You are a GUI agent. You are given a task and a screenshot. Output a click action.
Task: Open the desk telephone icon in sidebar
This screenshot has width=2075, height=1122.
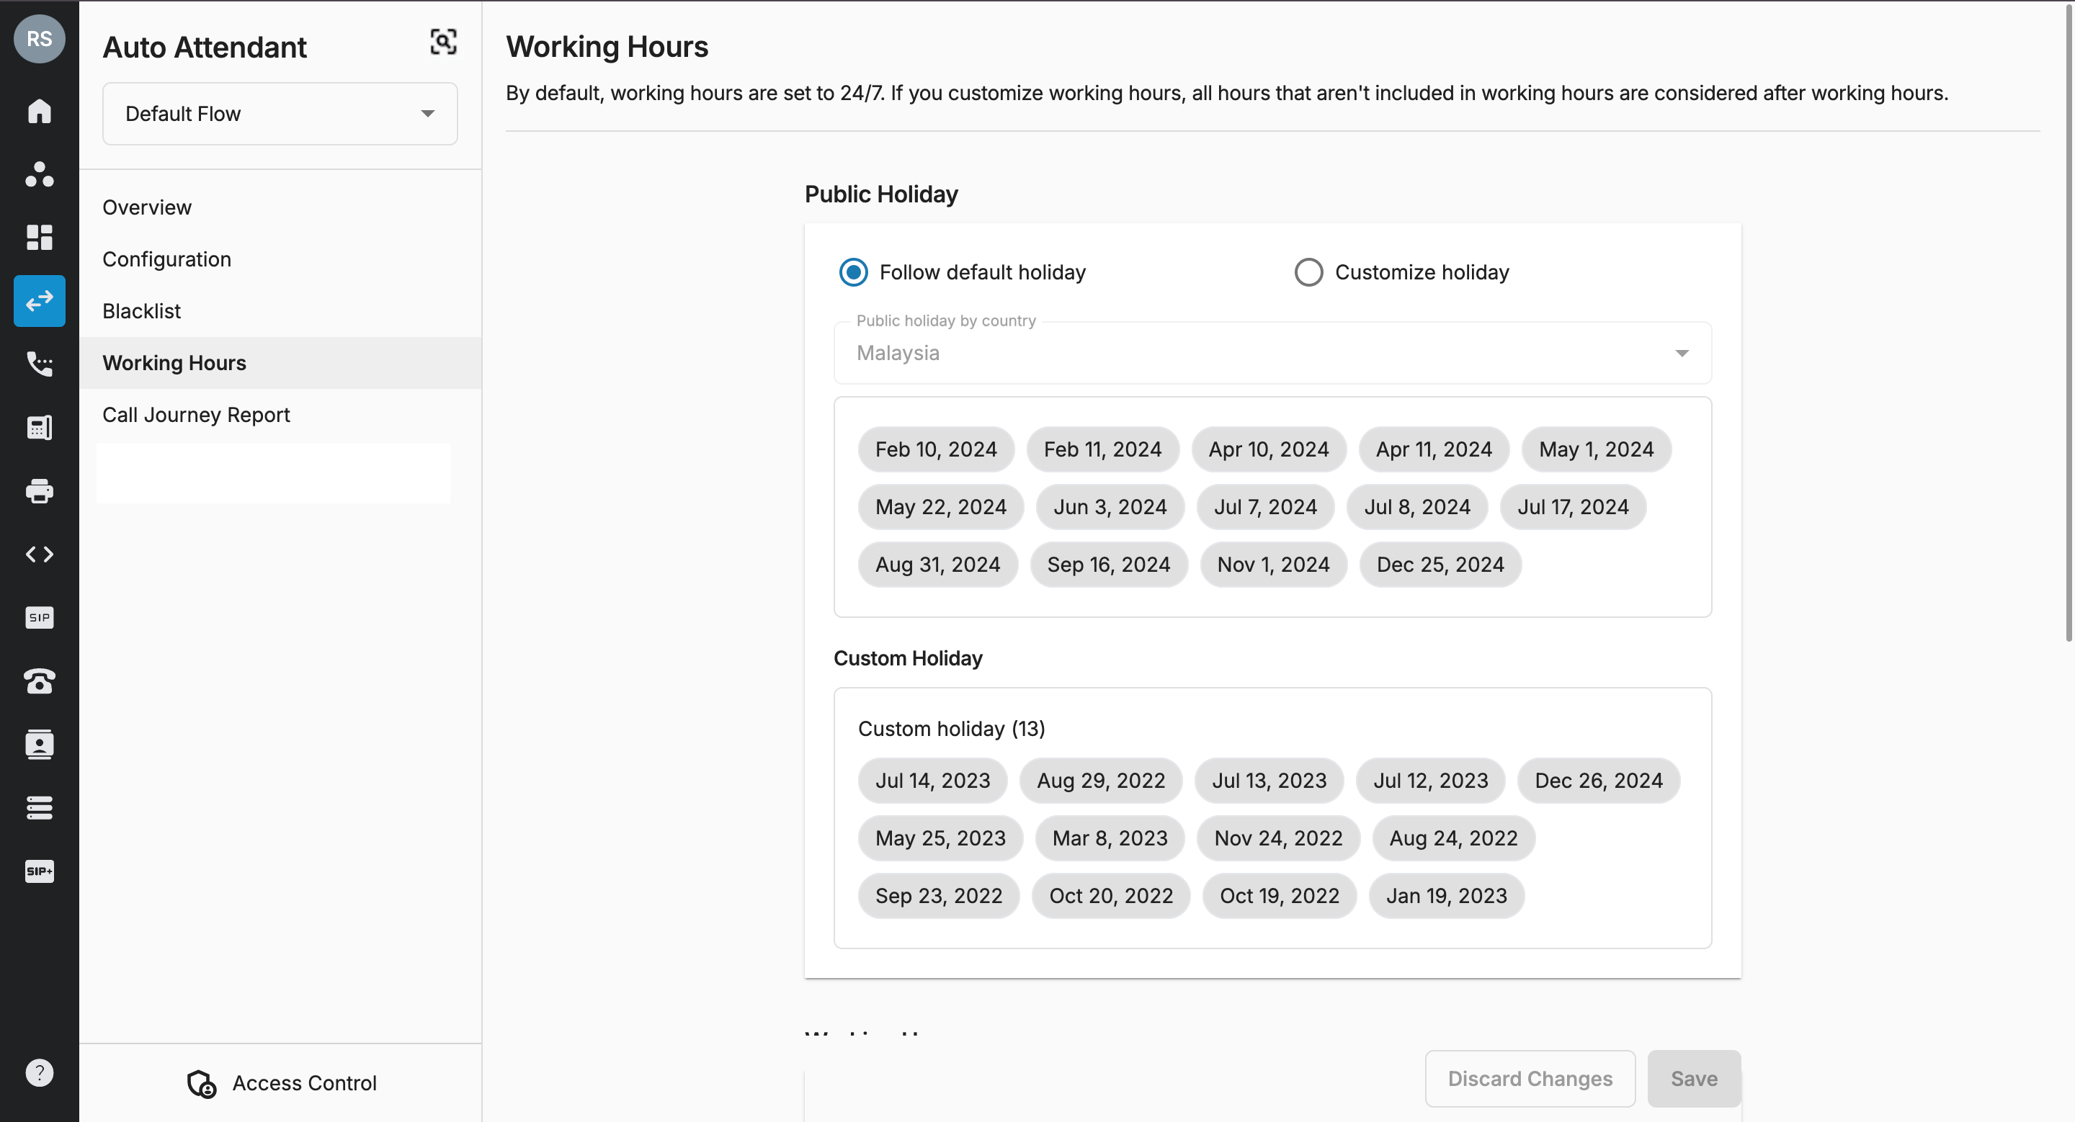pos(40,681)
